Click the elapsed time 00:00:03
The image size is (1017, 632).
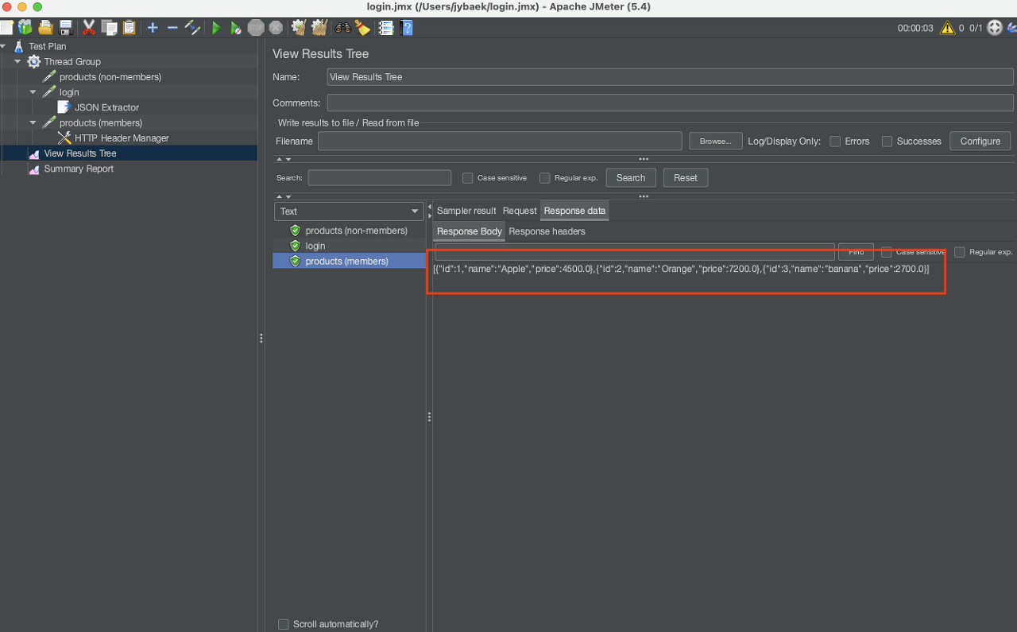click(x=915, y=28)
